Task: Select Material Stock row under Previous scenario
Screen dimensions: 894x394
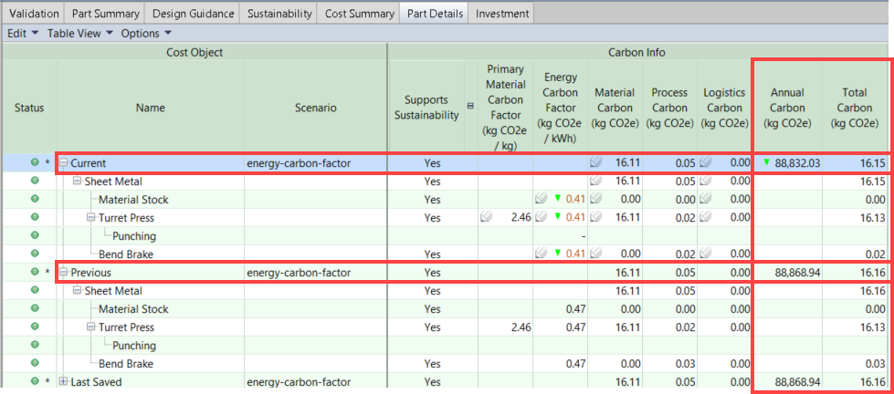Action: click(x=445, y=309)
